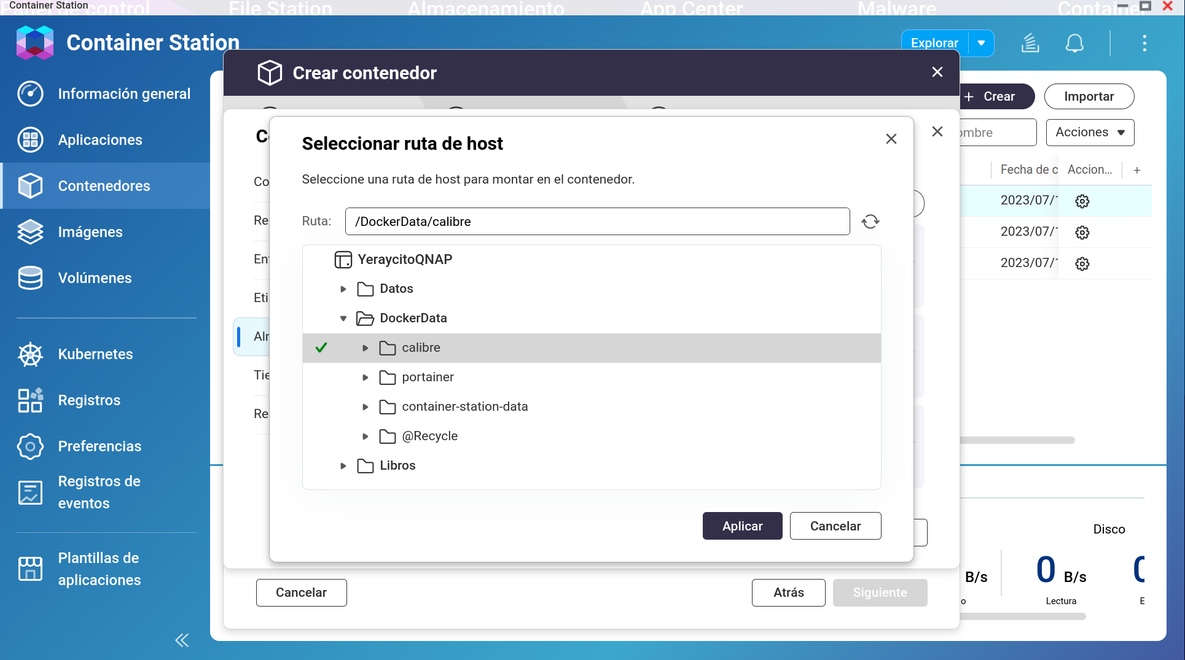This screenshot has width=1185, height=660.
Task: Open the Explorar dropdown arrow
Action: tap(981, 44)
